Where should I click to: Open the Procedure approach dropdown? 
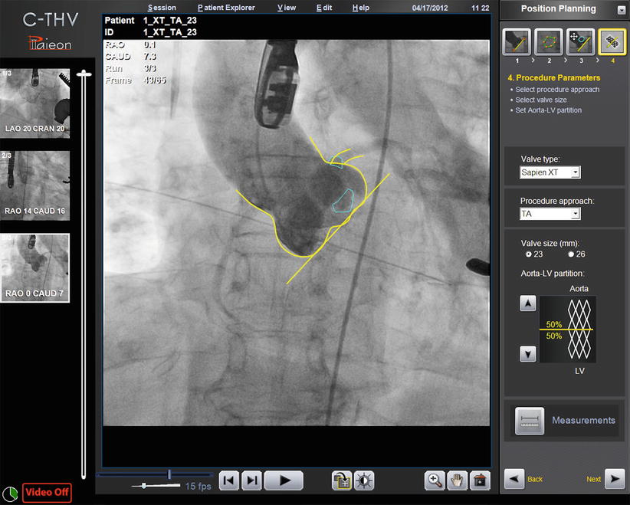click(x=550, y=214)
